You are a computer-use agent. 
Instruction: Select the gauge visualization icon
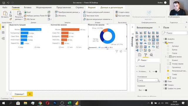coord(145,43)
